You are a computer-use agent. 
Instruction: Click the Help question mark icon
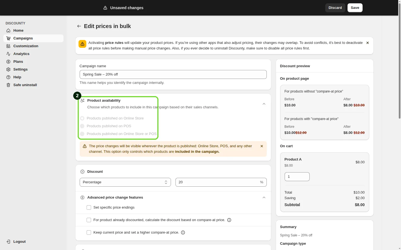tap(8, 77)
